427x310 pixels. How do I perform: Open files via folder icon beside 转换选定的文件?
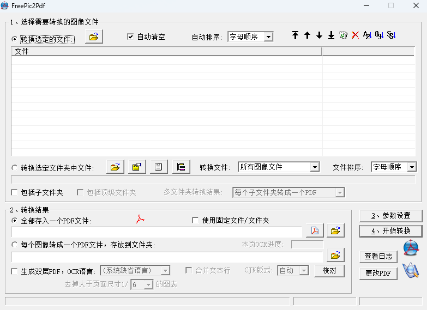point(94,37)
